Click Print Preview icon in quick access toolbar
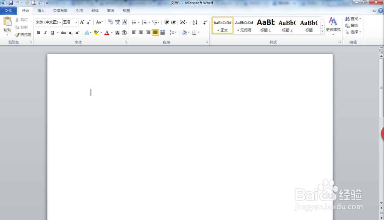 pyautogui.click(x=34, y=3)
